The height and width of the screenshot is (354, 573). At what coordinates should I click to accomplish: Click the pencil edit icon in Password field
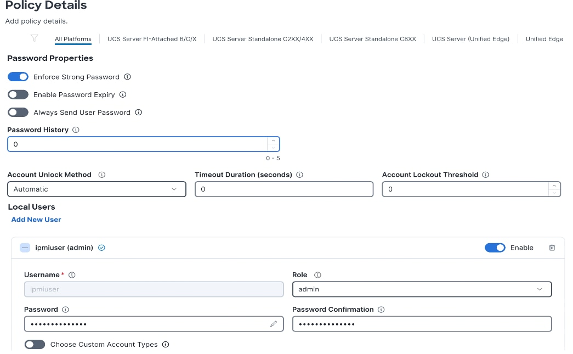tap(274, 324)
